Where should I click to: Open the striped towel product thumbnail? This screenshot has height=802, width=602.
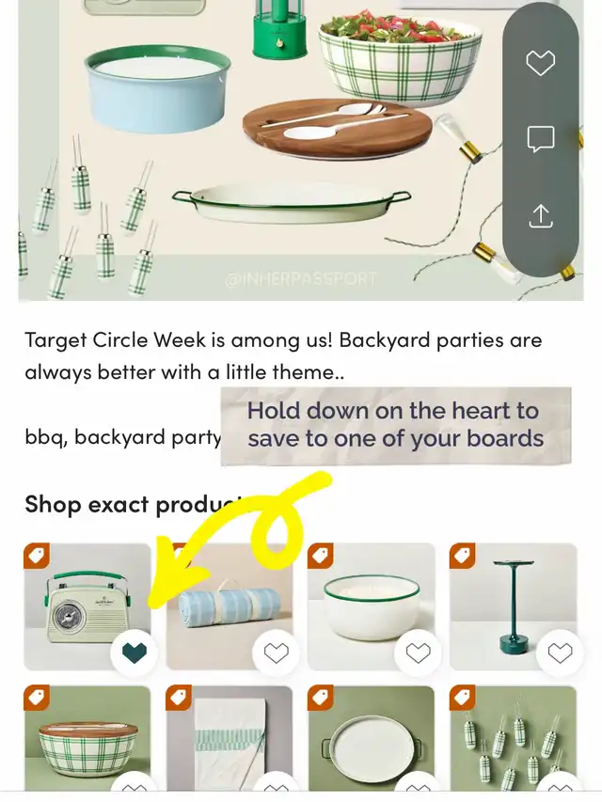click(230, 739)
